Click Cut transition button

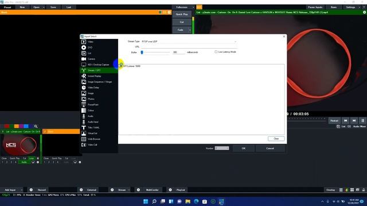(x=182, y=22)
